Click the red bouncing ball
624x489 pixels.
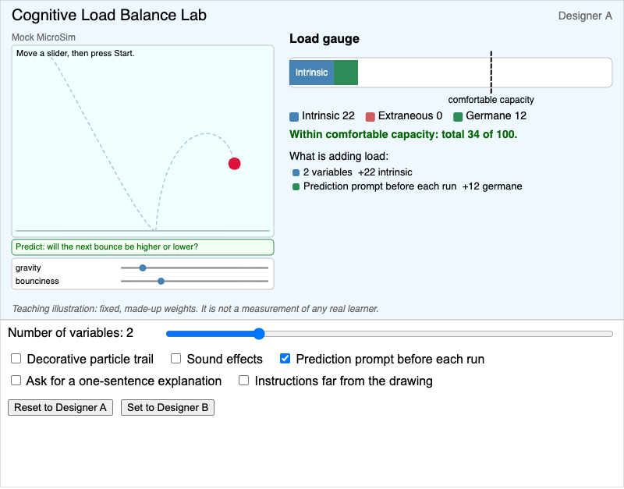pyautogui.click(x=235, y=164)
